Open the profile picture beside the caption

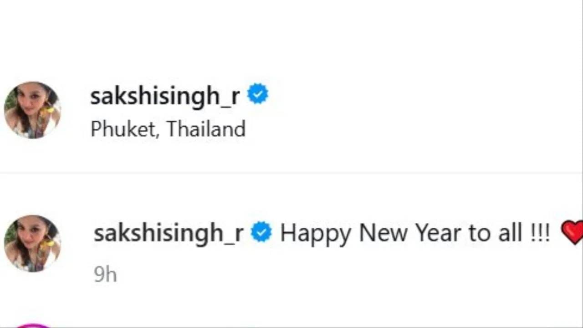(32, 243)
